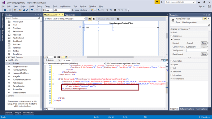212x119 pixels.
Task: Open the phone device size dropdown
Action: pyautogui.click(x=65, y=19)
